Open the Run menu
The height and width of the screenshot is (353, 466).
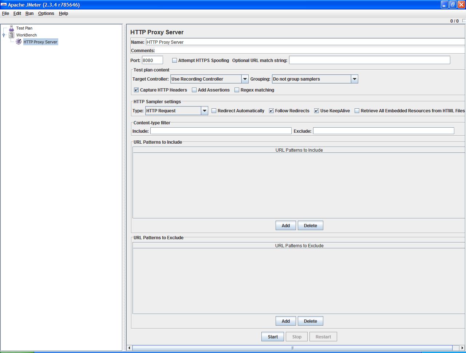coord(29,13)
